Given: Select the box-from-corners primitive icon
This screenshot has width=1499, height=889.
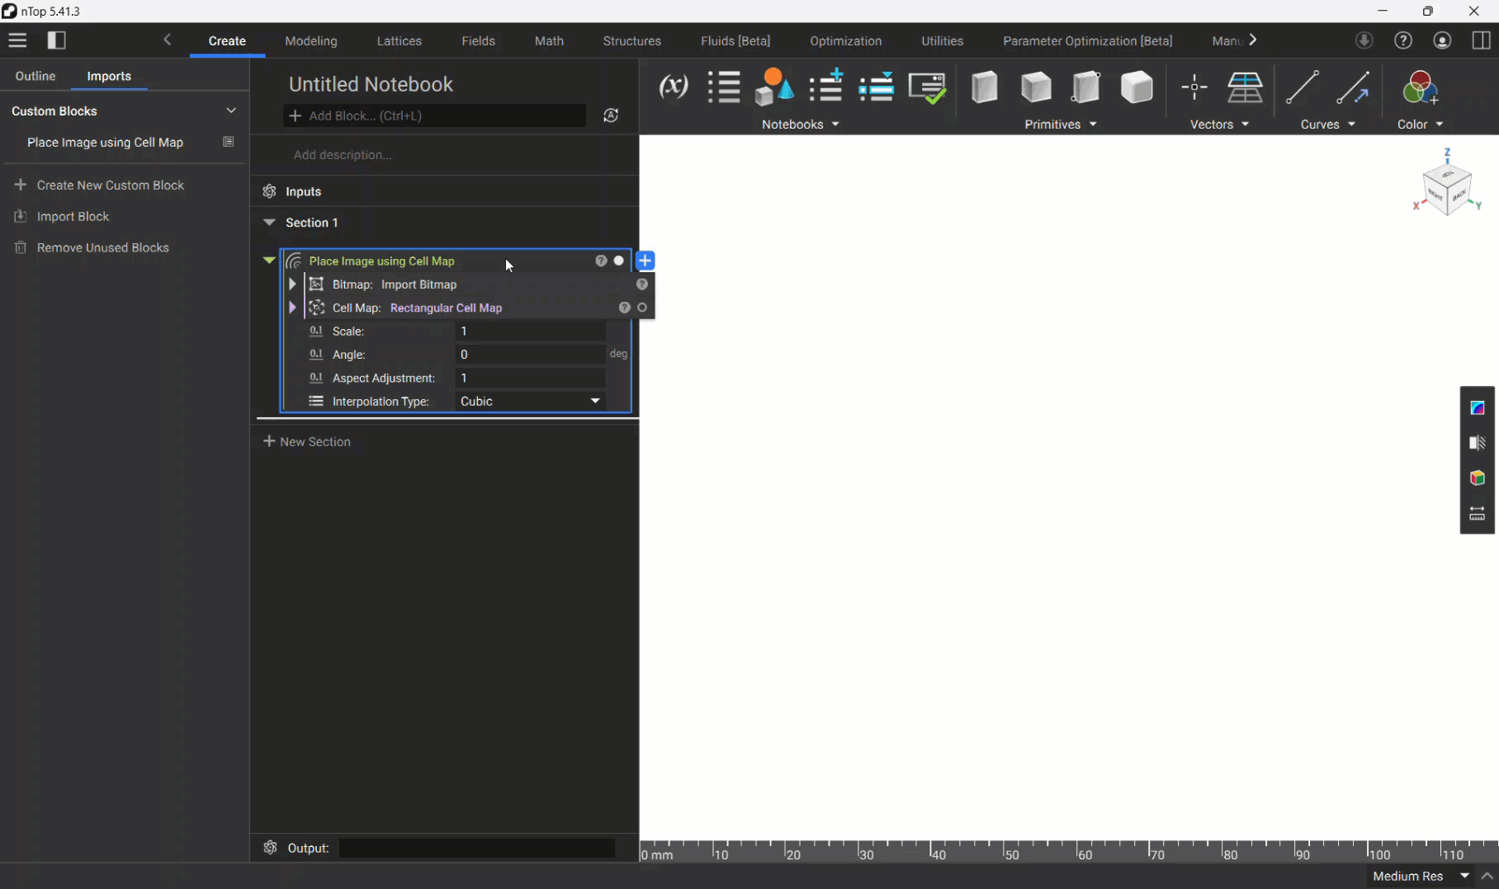Looking at the screenshot, I should tap(1086, 87).
